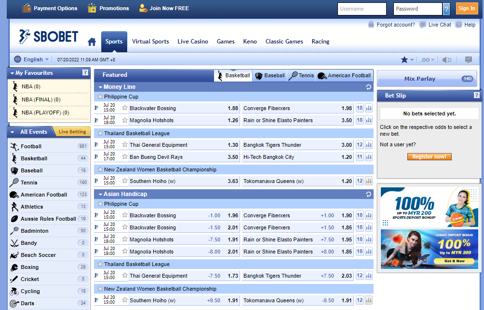
Task: Switch to the Tennis featured tab
Action: (x=301, y=75)
